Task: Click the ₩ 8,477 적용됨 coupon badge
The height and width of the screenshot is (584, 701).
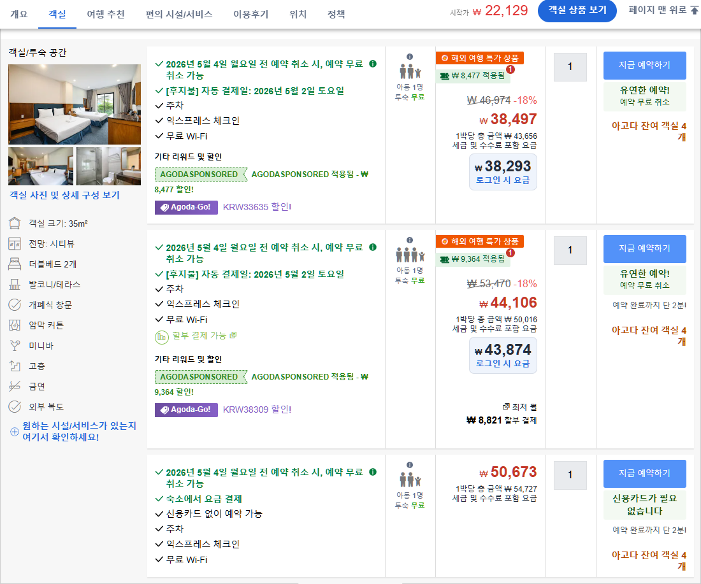Action: (473, 76)
